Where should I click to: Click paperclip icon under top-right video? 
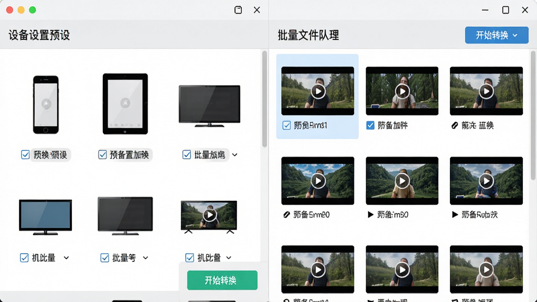(455, 126)
